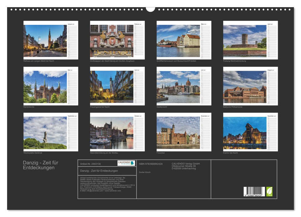Click the caption 'Westerplatte-Denkmal'

click(x=33, y=153)
